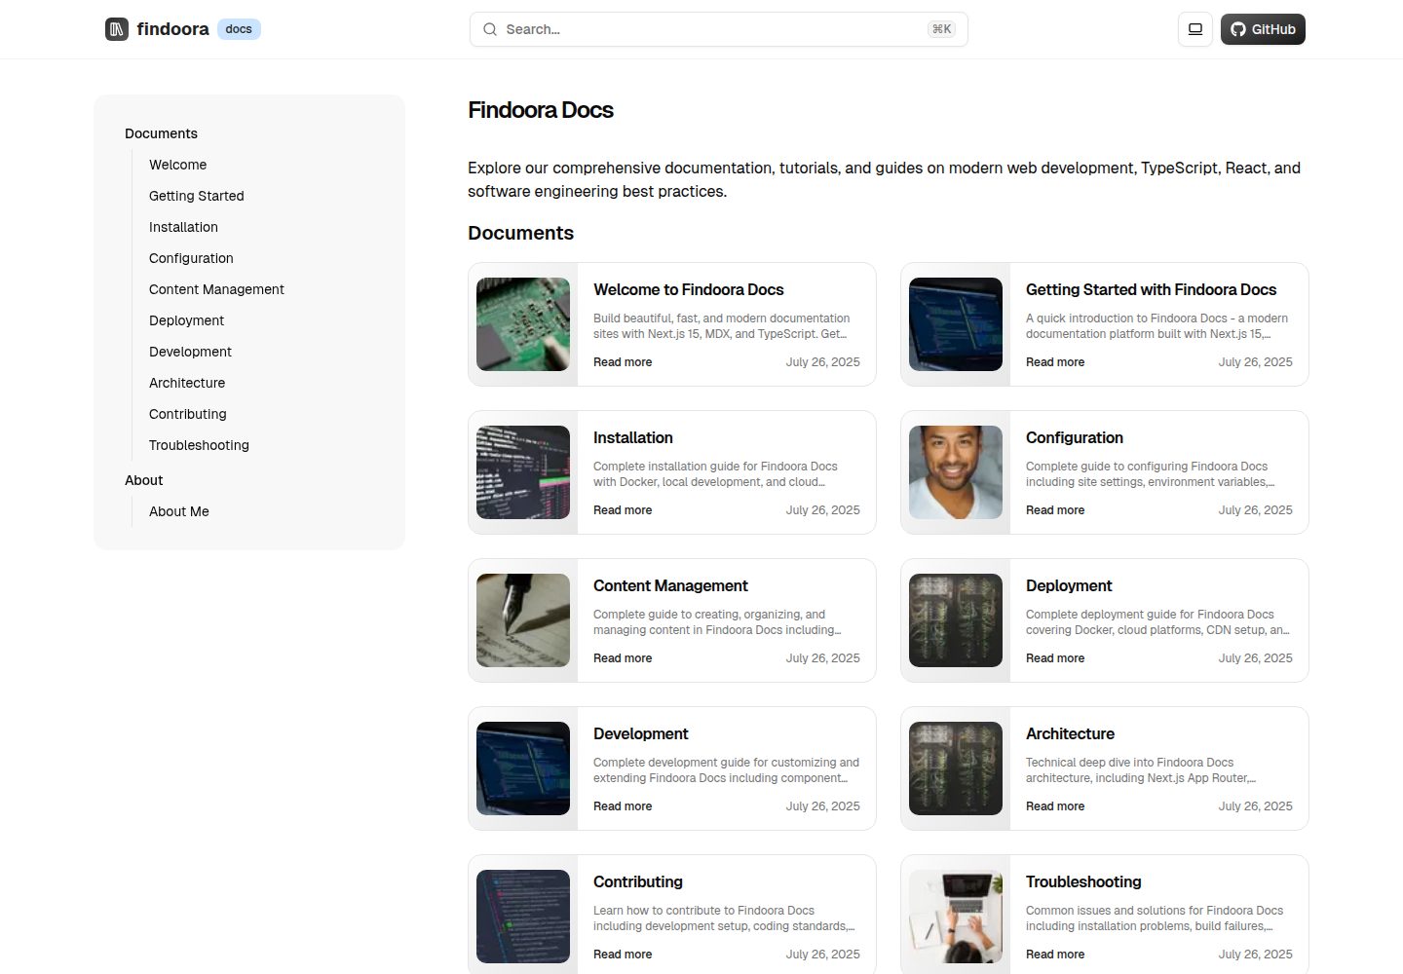Screen dimensions: 1403x974
Task: Click the search magnifier icon
Action: coord(490,29)
